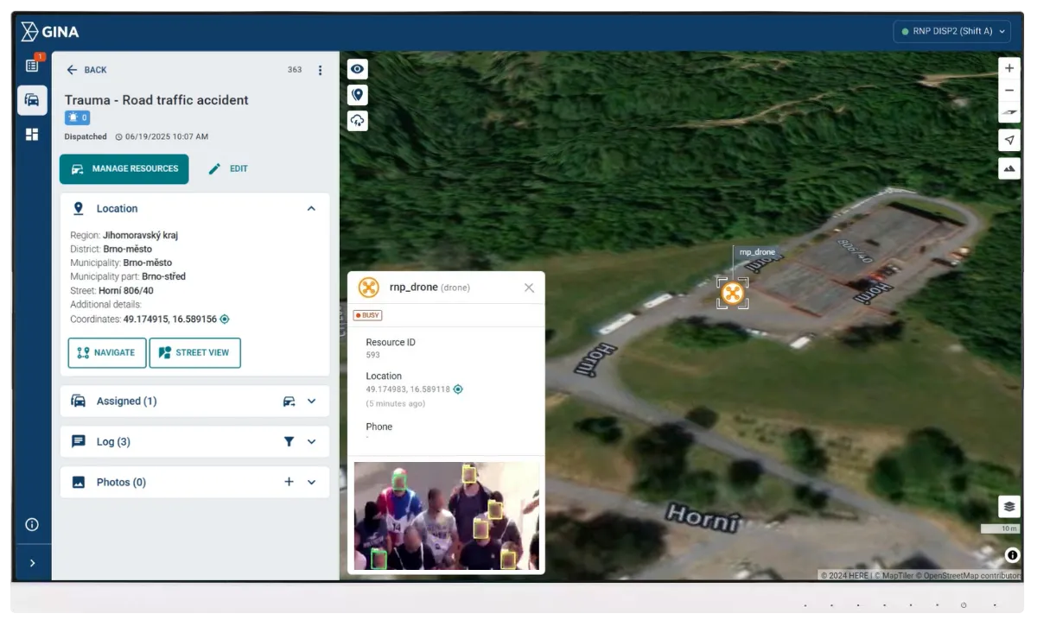The width and height of the screenshot is (1037, 620).
Task: Click the MANAGE RESOURCES button
Action: click(124, 169)
